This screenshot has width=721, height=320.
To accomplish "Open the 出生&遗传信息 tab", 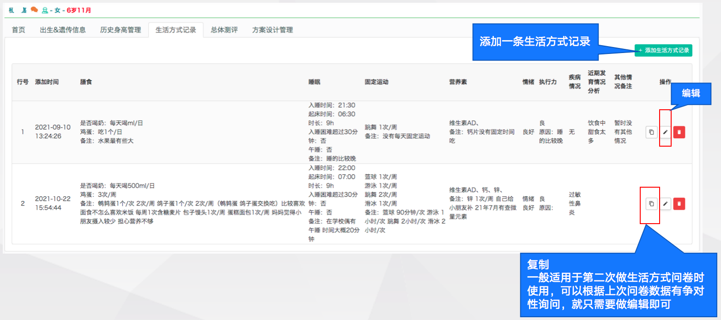I will click(63, 30).
